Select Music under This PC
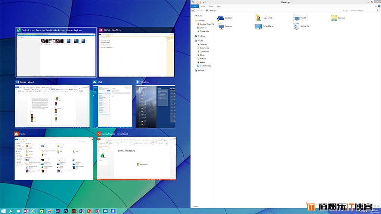 point(201,55)
